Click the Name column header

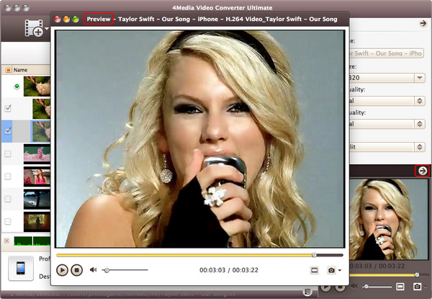(x=20, y=70)
